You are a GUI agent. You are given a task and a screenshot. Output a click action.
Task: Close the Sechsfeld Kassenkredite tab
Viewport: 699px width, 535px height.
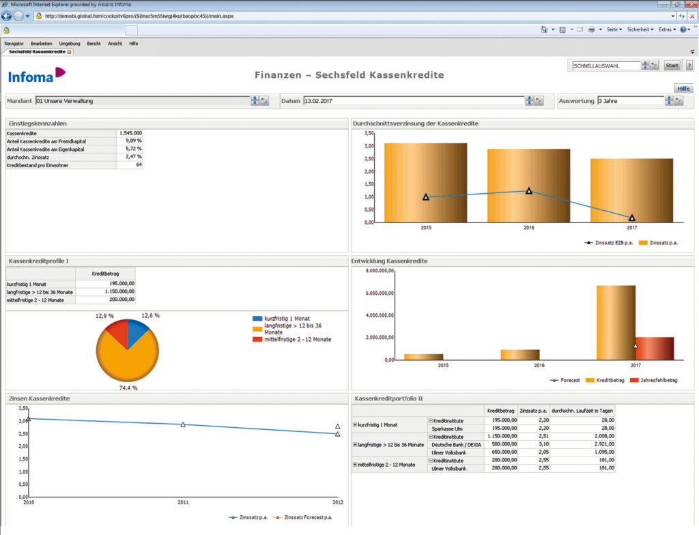click(69, 52)
